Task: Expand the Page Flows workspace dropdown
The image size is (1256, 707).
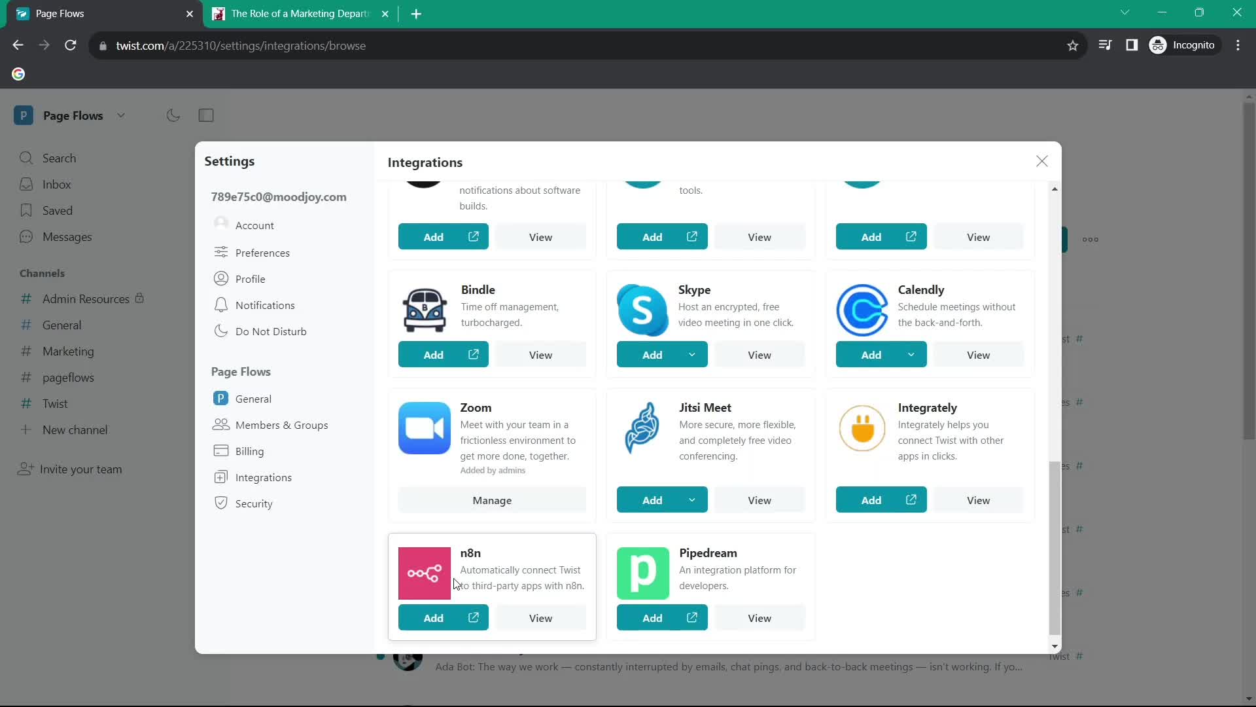Action: (x=121, y=115)
